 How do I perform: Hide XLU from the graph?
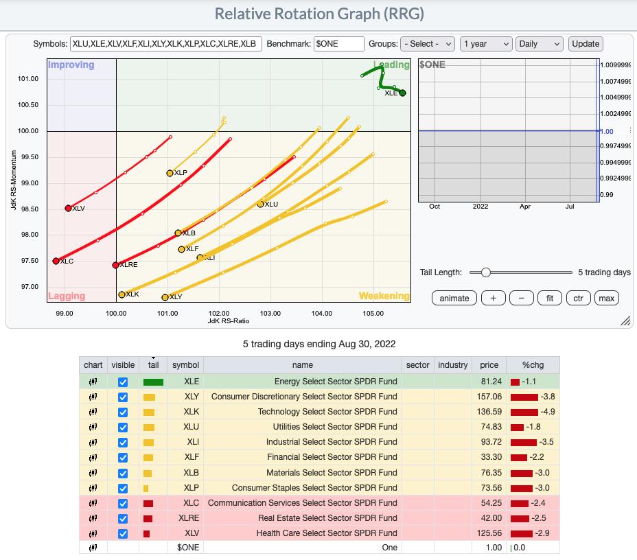[x=123, y=428]
